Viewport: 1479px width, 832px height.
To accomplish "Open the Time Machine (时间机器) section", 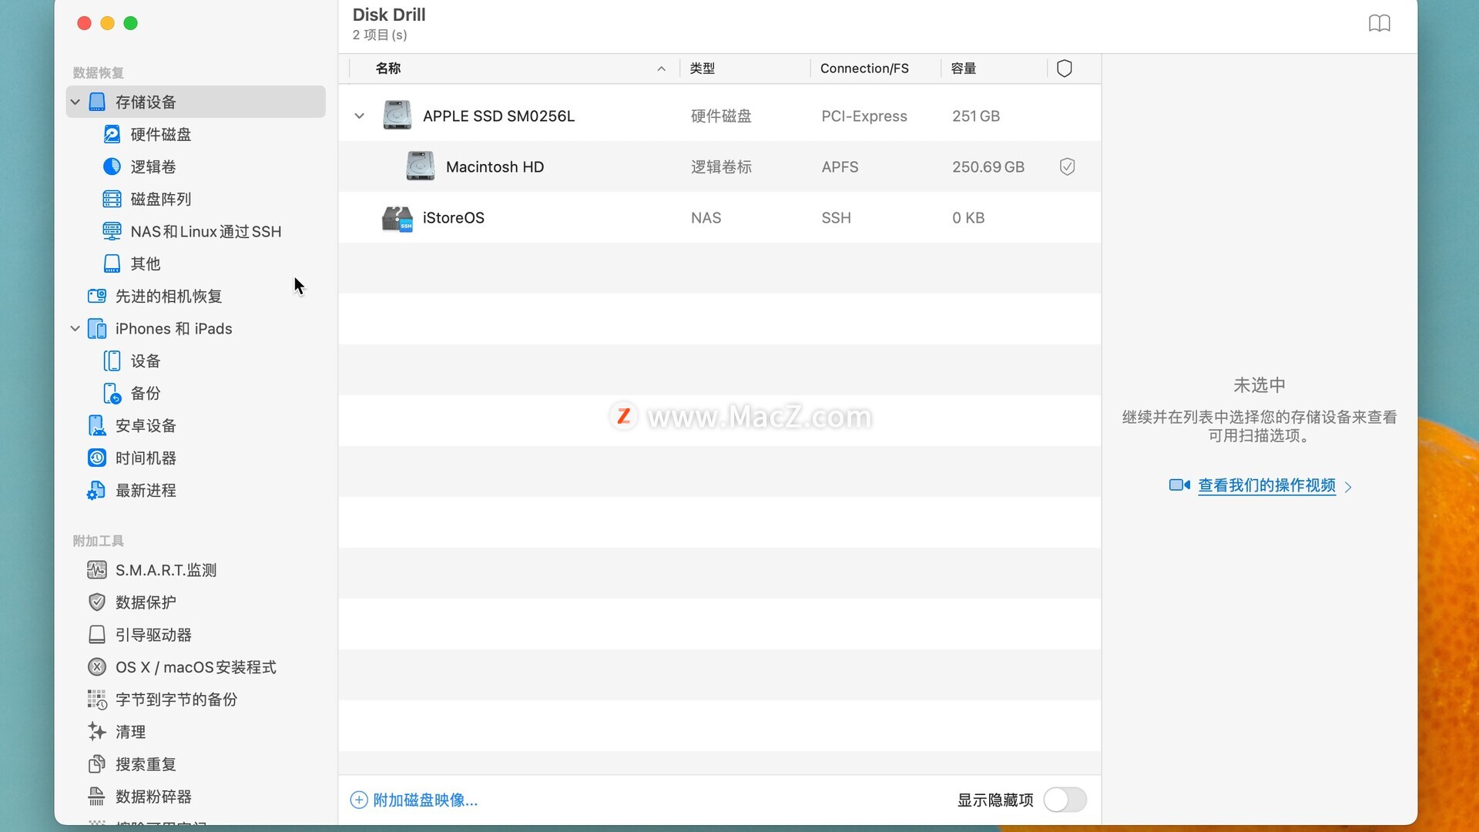I will click(x=146, y=458).
